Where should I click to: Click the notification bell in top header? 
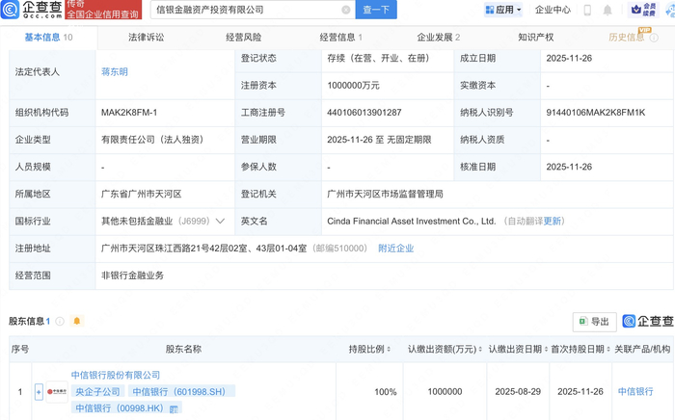[x=607, y=10]
